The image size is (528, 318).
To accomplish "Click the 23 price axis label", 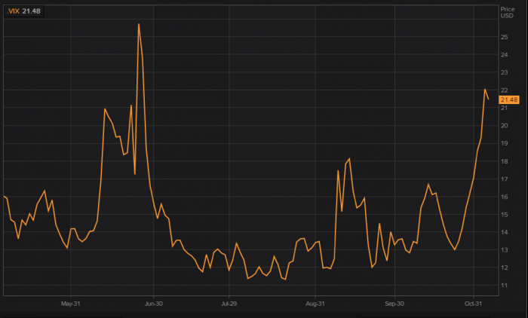I will tap(503, 72).
